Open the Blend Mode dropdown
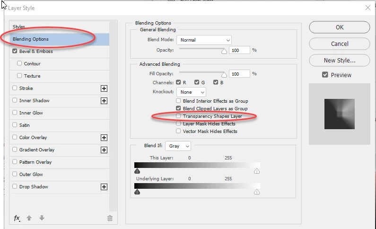 pos(204,40)
